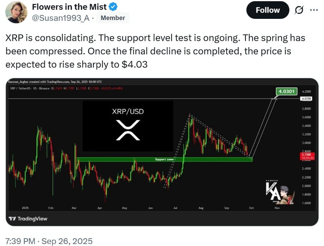Open the tweet via its Sep 26 timestamp
Viewport: 324px width, 246px height.
(48, 241)
